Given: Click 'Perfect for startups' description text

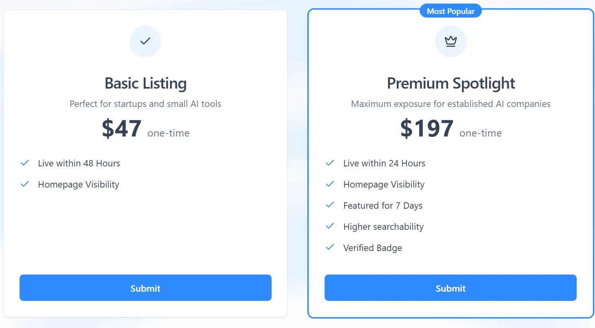Looking at the screenshot, I should point(145,104).
